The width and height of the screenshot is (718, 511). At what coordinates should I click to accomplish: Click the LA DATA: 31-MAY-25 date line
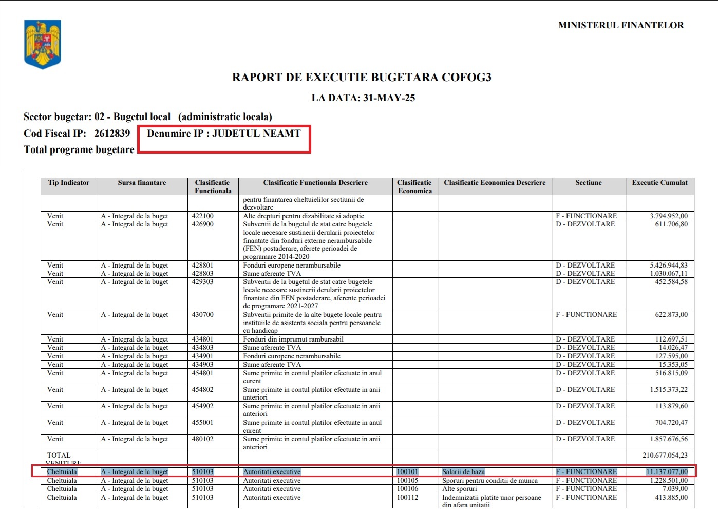click(x=363, y=98)
